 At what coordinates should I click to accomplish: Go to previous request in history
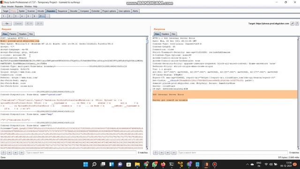point(28,23)
